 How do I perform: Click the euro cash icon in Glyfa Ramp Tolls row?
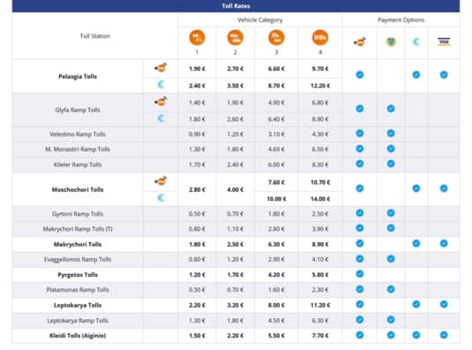click(x=161, y=118)
